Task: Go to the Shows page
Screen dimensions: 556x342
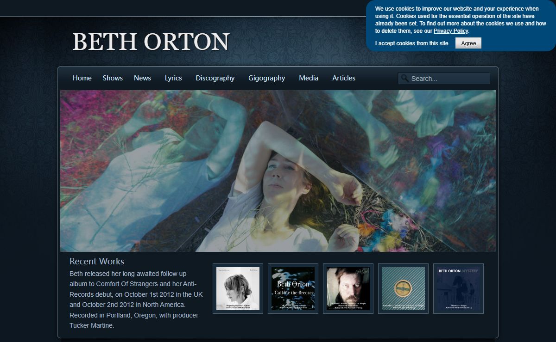Action: click(113, 78)
